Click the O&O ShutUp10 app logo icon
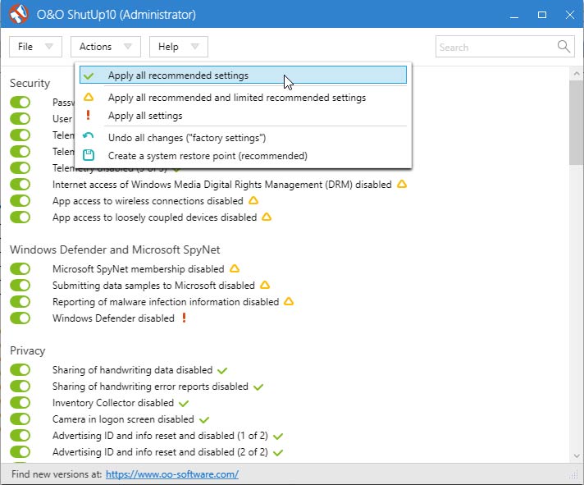This screenshot has height=485, width=584. click(x=19, y=14)
